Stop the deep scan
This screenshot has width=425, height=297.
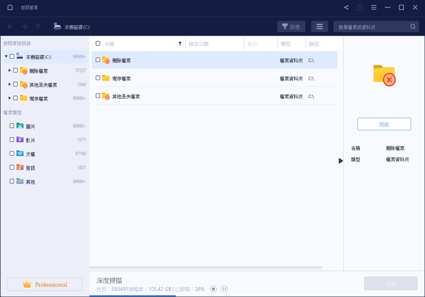(213, 289)
